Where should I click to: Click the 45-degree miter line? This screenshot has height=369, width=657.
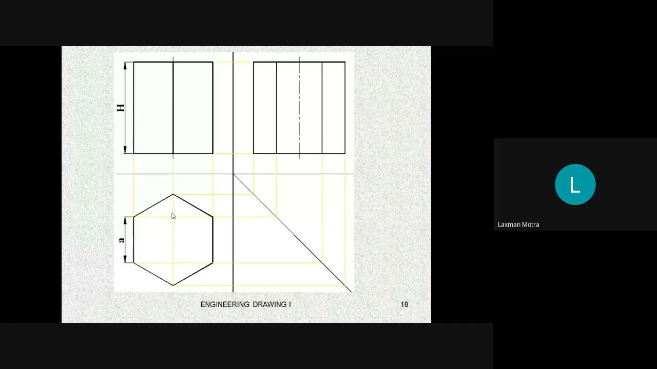click(293, 233)
